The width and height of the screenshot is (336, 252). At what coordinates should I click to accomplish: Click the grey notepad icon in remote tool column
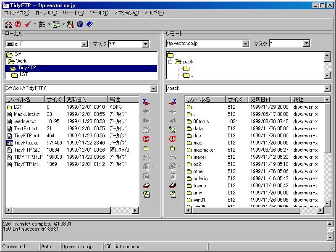[x=173, y=176]
